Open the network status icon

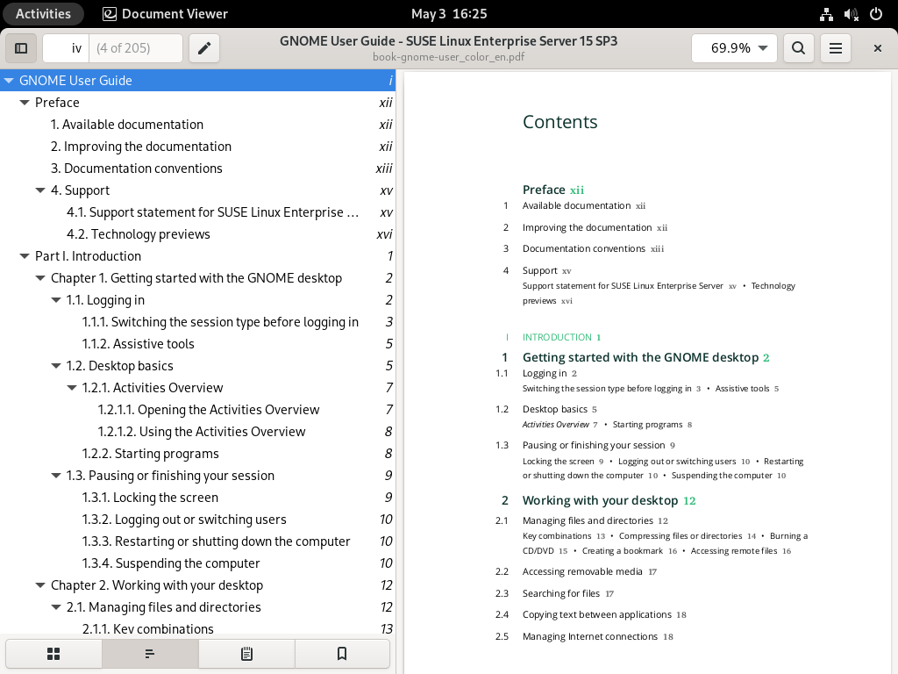coord(826,14)
